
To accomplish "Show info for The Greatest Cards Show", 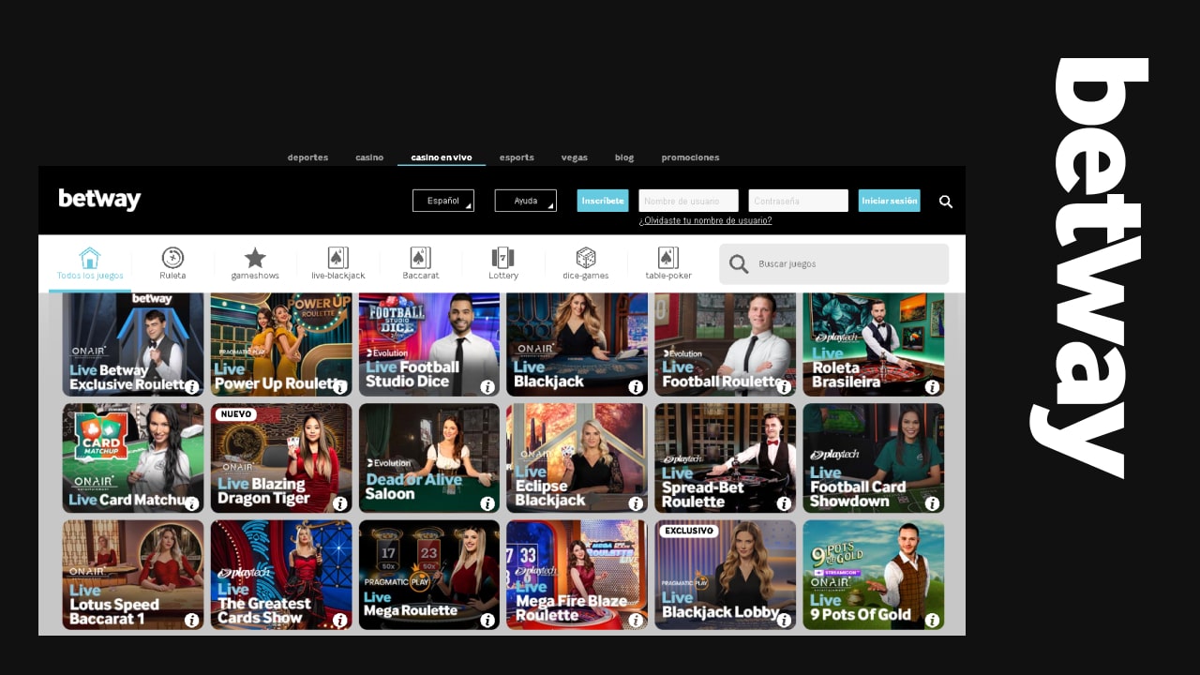I will (x=340, y=620).
